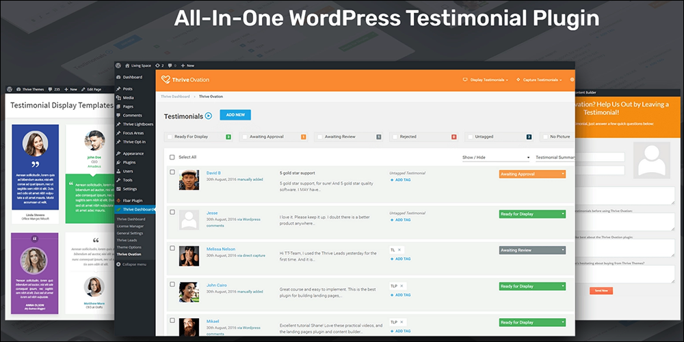This screenshot has width=684, height=342.
Task: Open the comments bubble icon in the admin bar
Action: click(170, 66)
